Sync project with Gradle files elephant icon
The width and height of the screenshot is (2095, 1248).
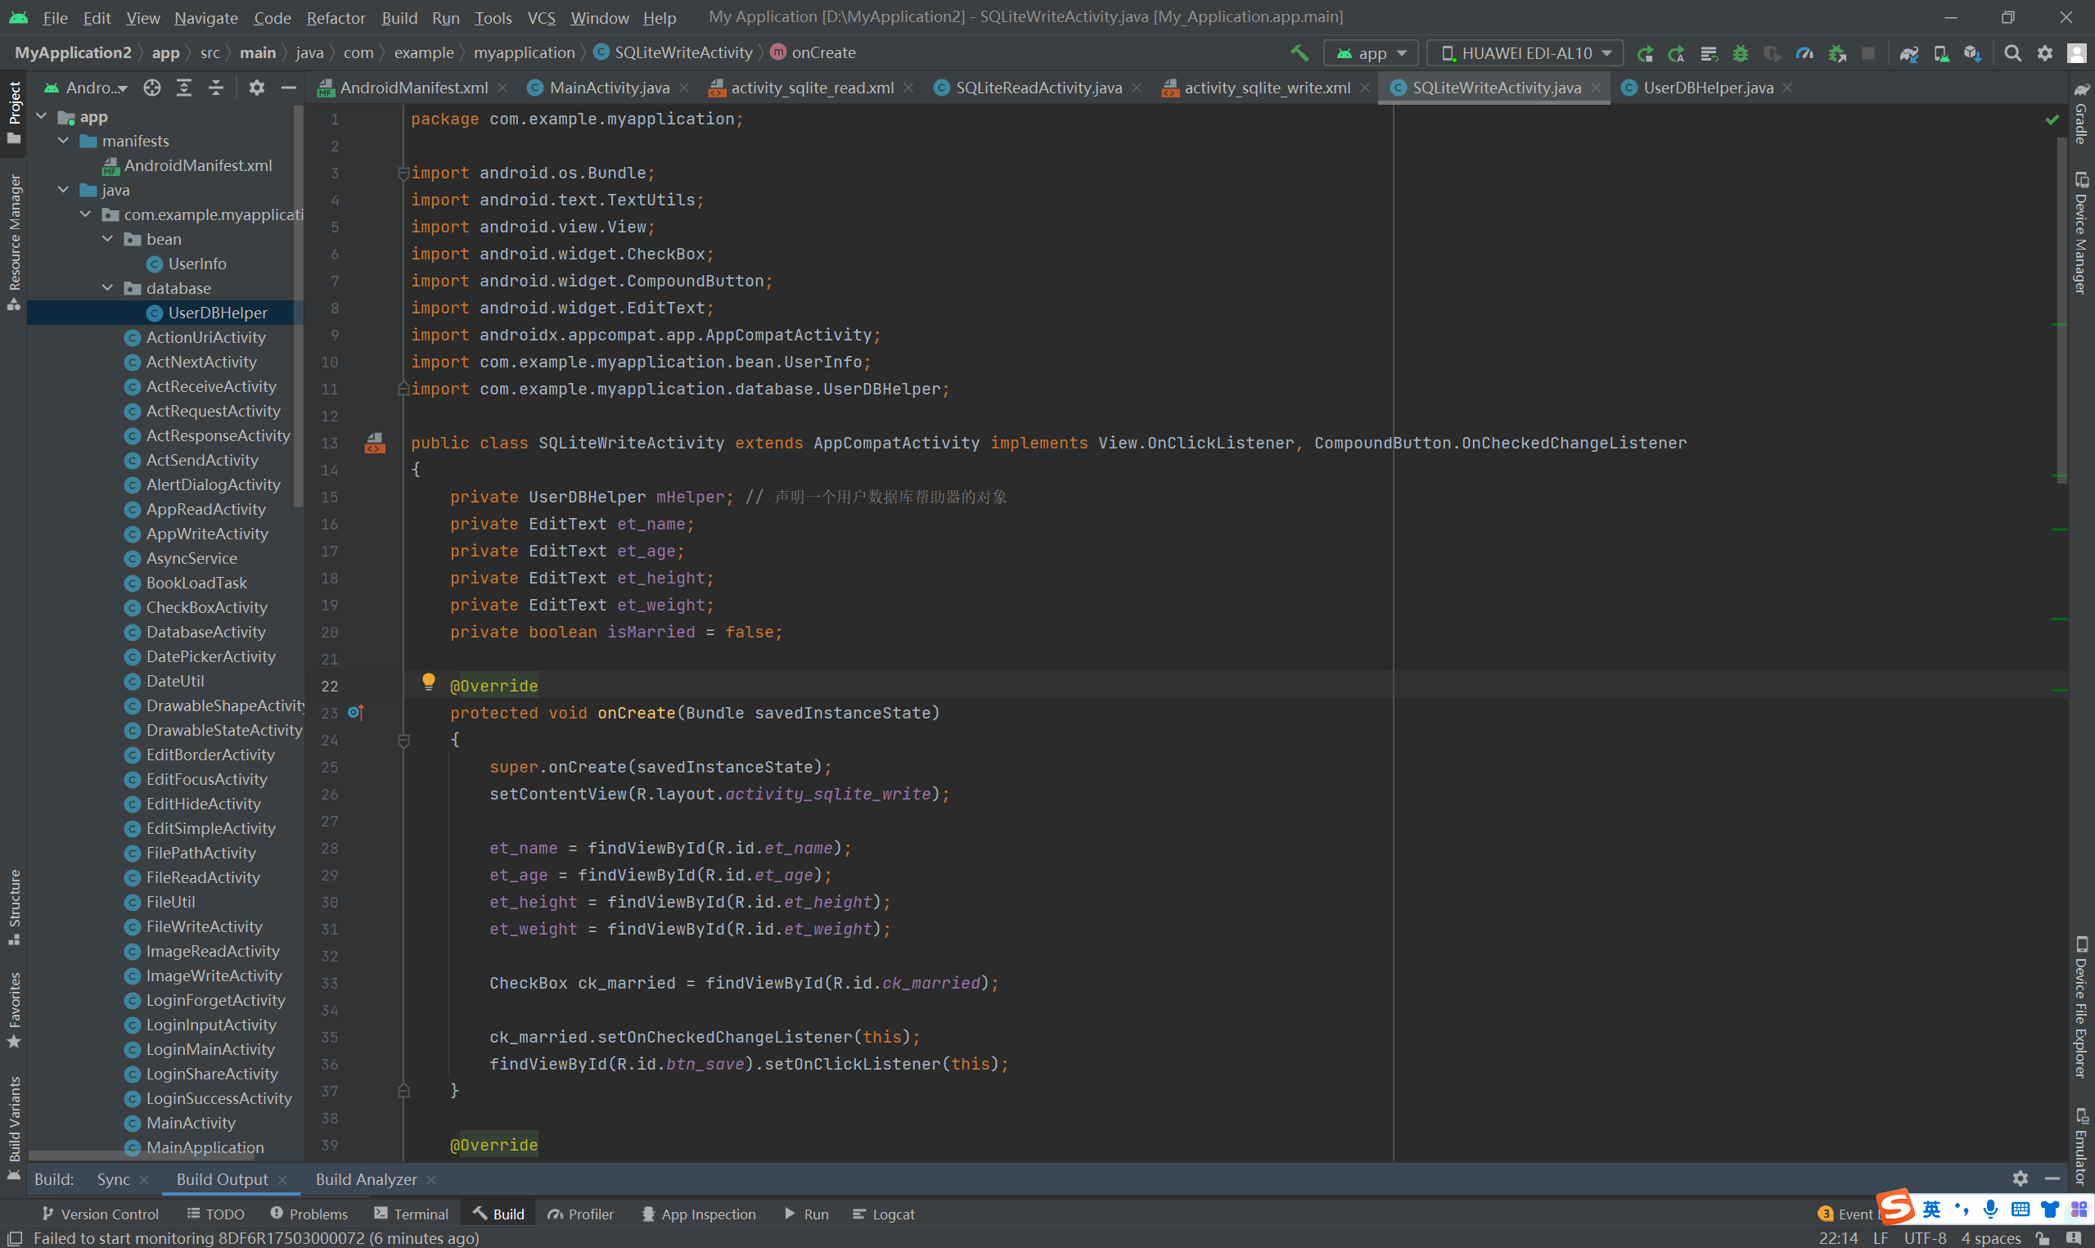(1908, 53)
